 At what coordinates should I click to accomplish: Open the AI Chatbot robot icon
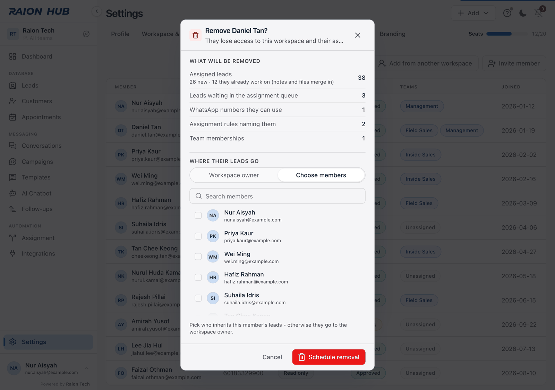tap(13, 193)
